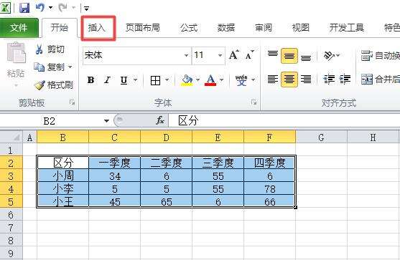Switch to the 页面布局 tab

pos(143,27)
